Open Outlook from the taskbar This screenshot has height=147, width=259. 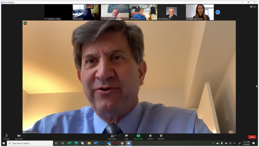109,143
